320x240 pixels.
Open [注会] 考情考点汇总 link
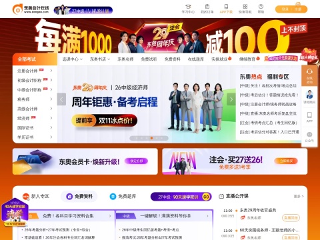pyautogui.click(x=269, y=123)
